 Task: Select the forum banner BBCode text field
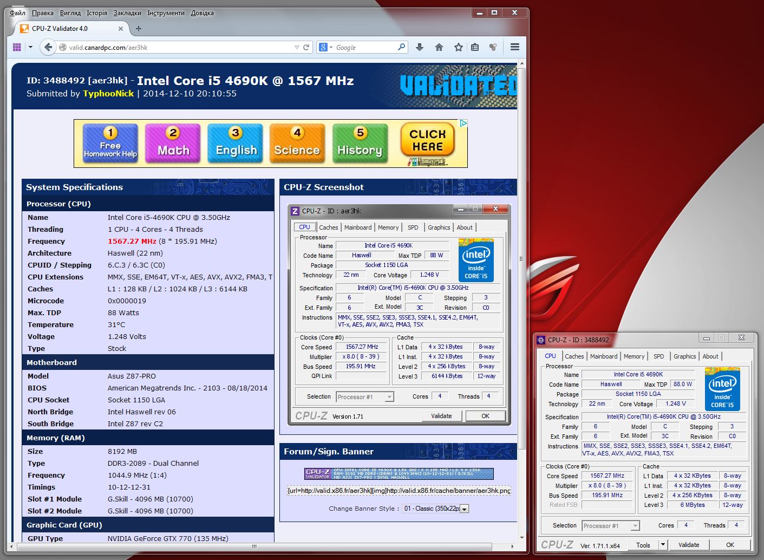click(x=399, y=491)
